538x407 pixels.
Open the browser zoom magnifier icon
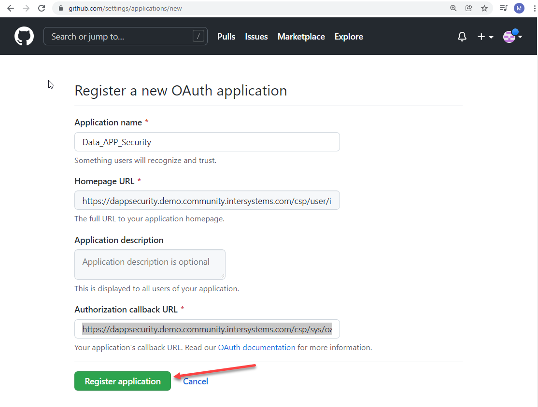pyautogui.click(x=453, y=8)
